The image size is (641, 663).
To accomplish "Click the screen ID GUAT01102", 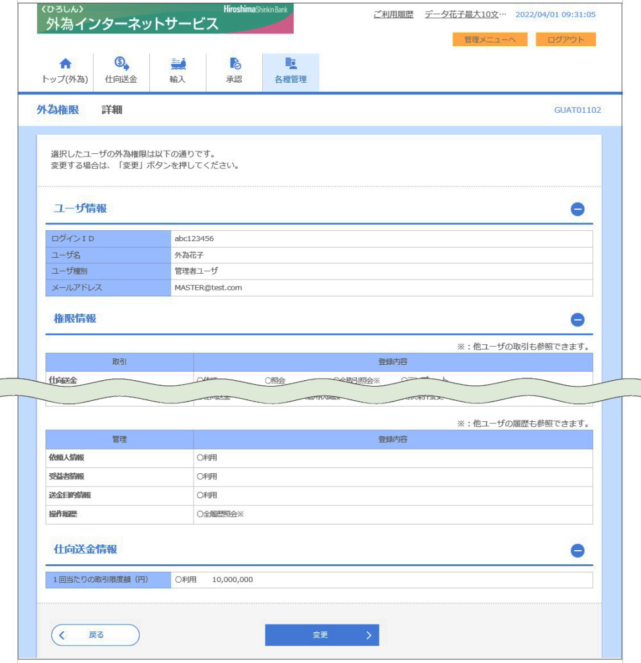I will 577,110.
